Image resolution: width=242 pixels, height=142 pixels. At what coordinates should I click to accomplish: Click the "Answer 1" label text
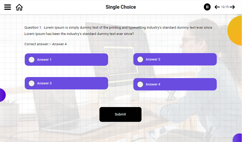[44, 60]
